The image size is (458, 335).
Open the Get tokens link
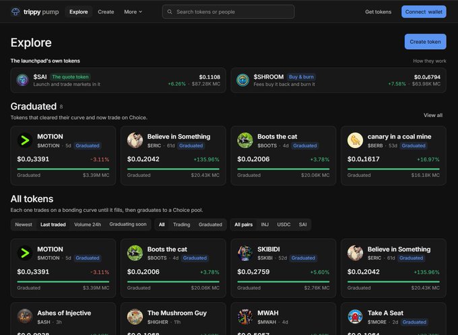[x=378, y=11]
